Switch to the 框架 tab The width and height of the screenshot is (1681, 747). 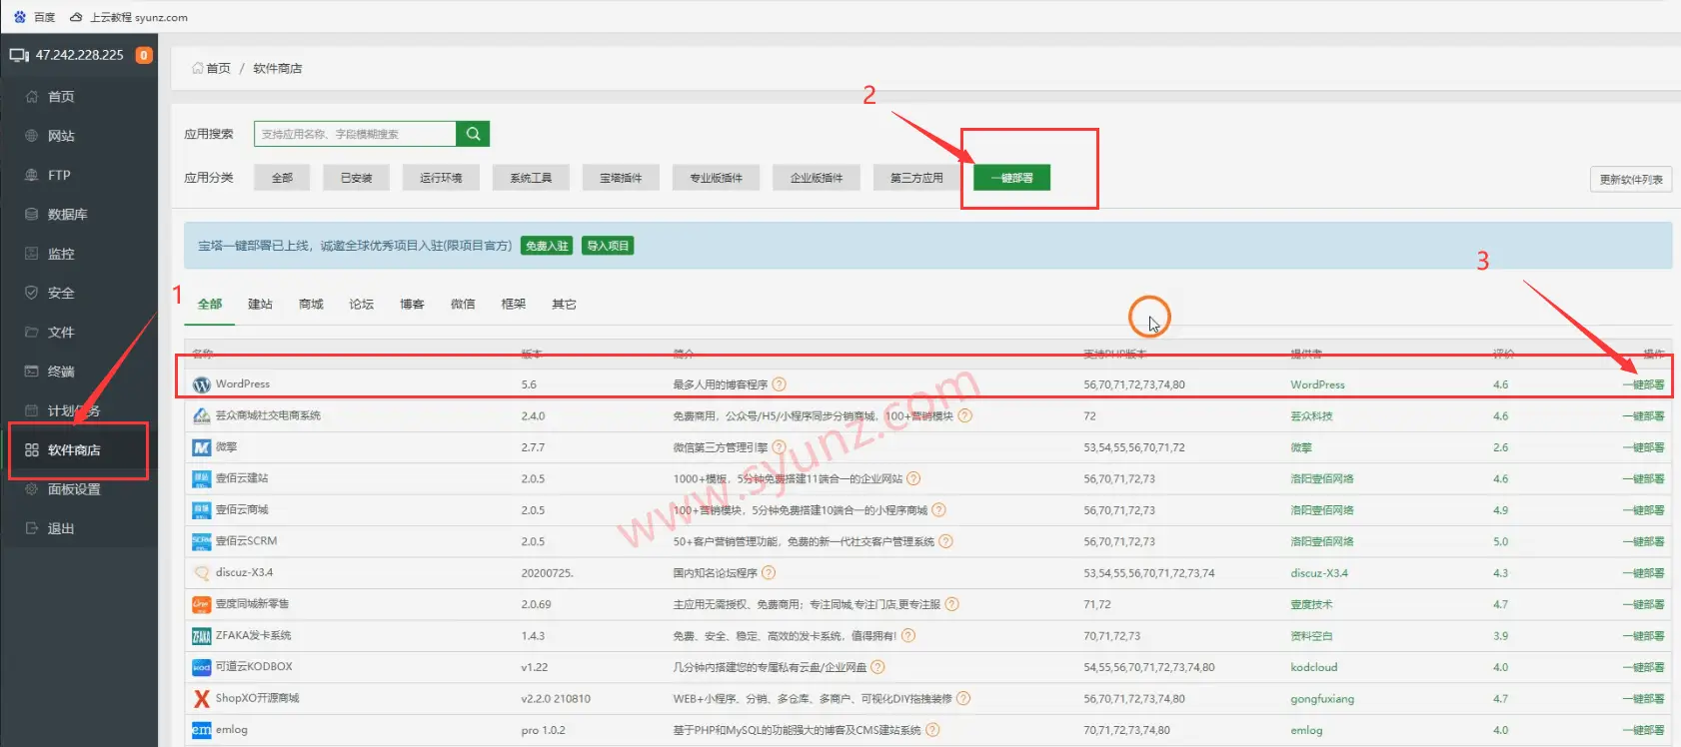coord(513,305)
